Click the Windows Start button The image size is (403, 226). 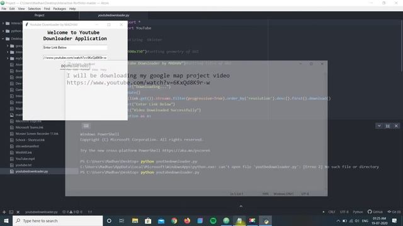coord(6,220)
